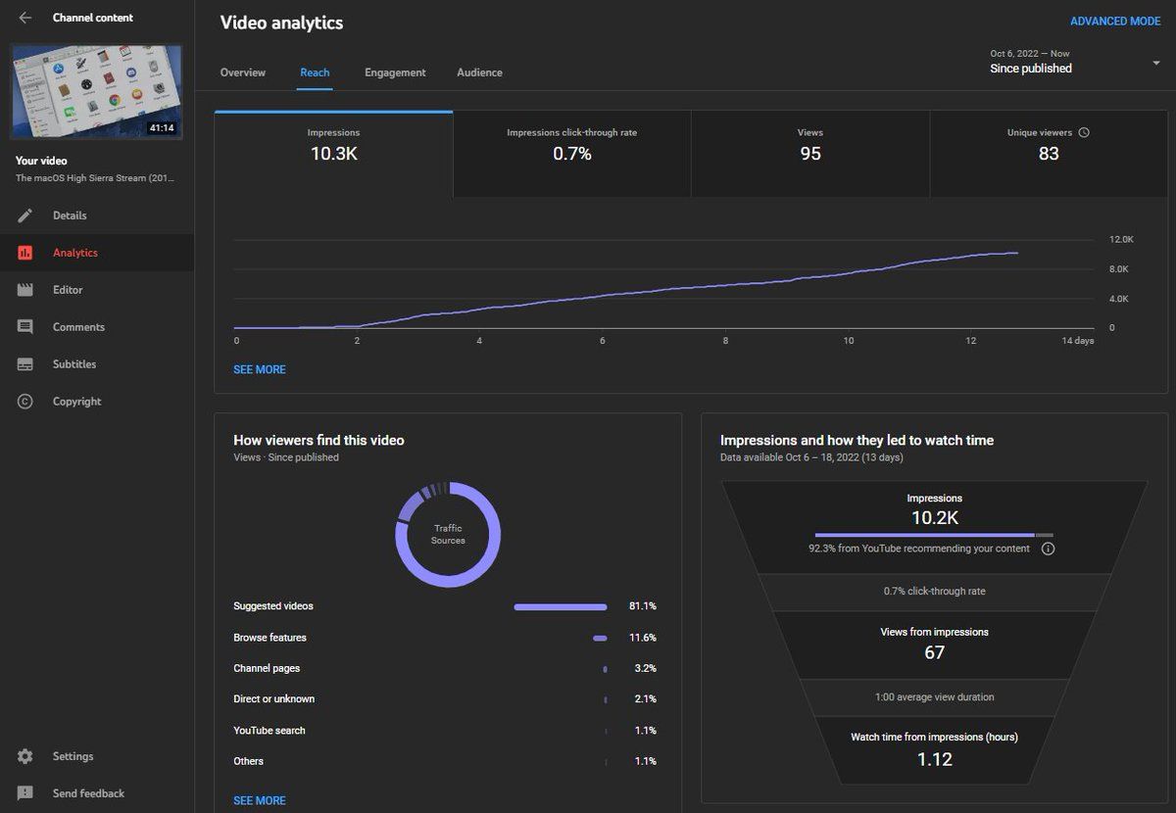Click the video thumbnail showing 41:14
Image resolution: width=1176 pixels, height=813 pixels.
(96, 91)
